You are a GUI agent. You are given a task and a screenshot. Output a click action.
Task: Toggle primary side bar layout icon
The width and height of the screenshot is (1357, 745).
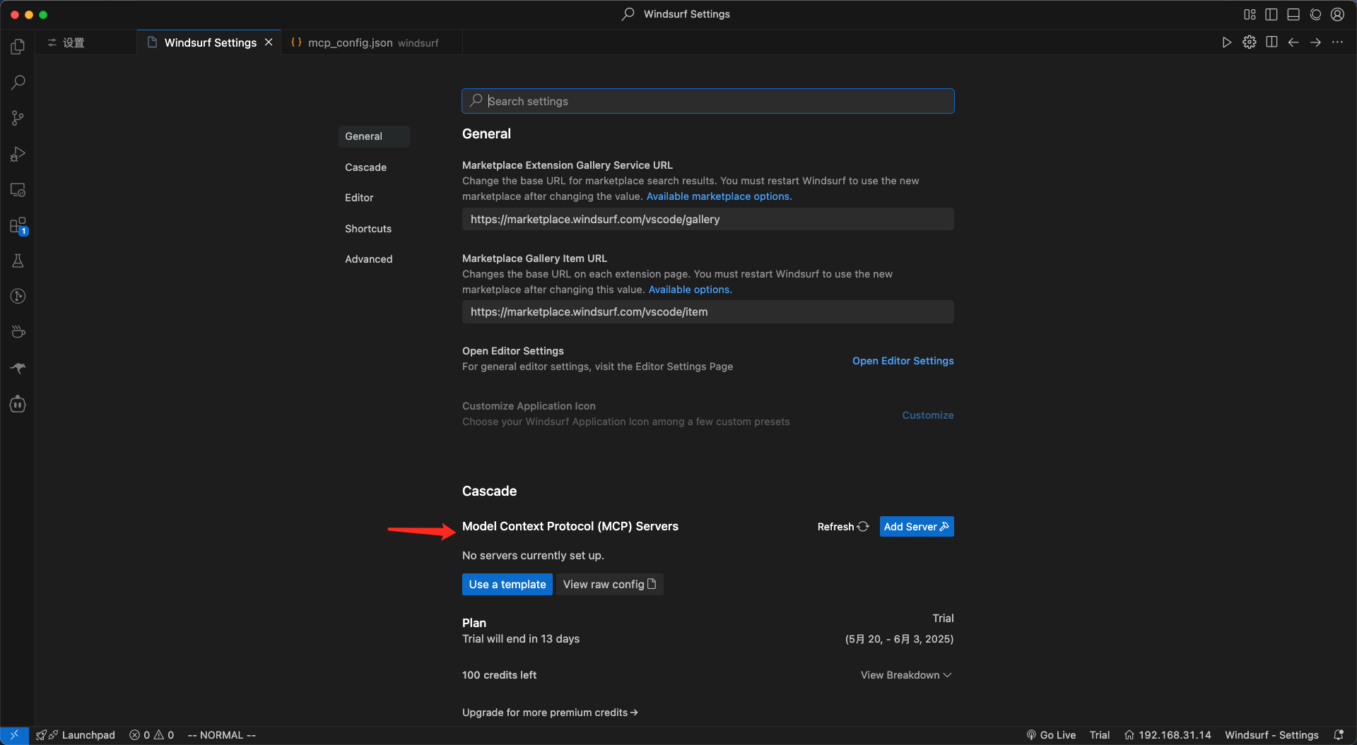(x=1271, y=14)
